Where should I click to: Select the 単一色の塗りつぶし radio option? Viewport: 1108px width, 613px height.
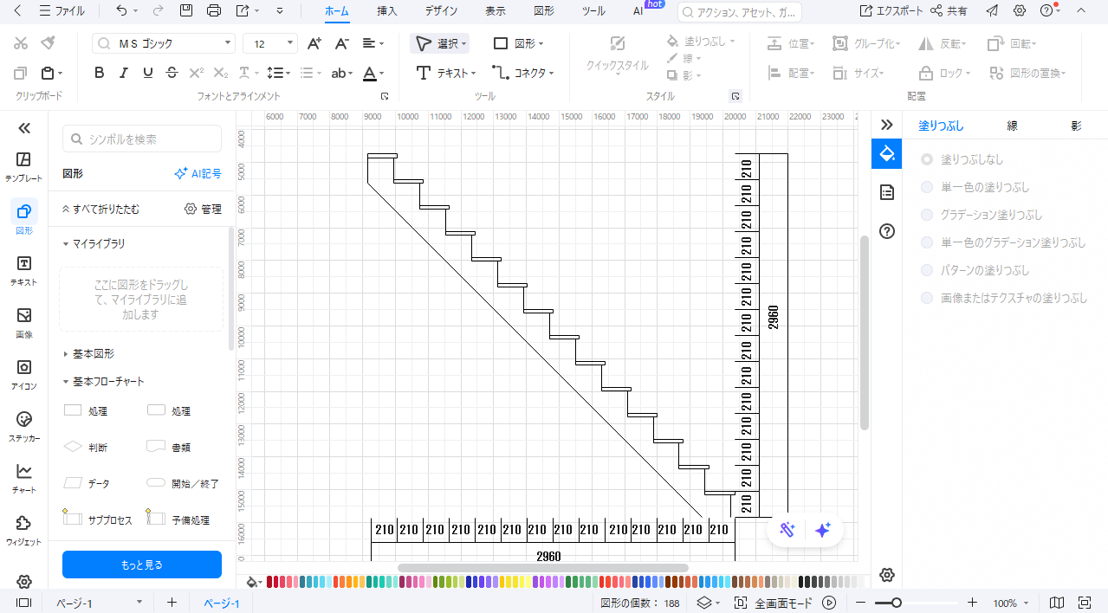coord(927,187)
